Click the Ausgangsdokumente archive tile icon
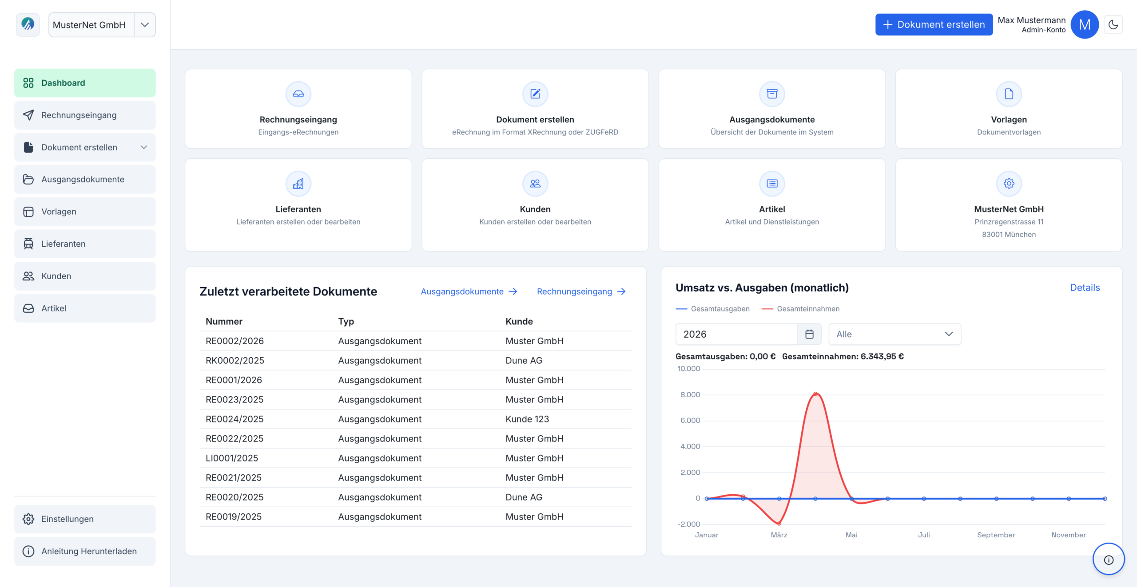 (x=772, y=94)
